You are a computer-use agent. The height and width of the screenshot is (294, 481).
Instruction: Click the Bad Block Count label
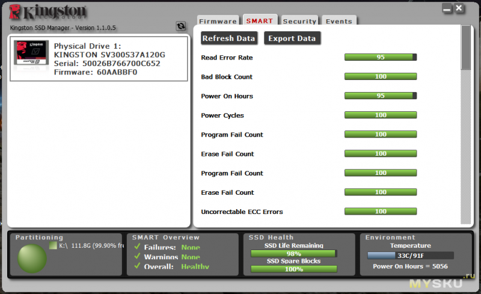[x=227, y=77]
